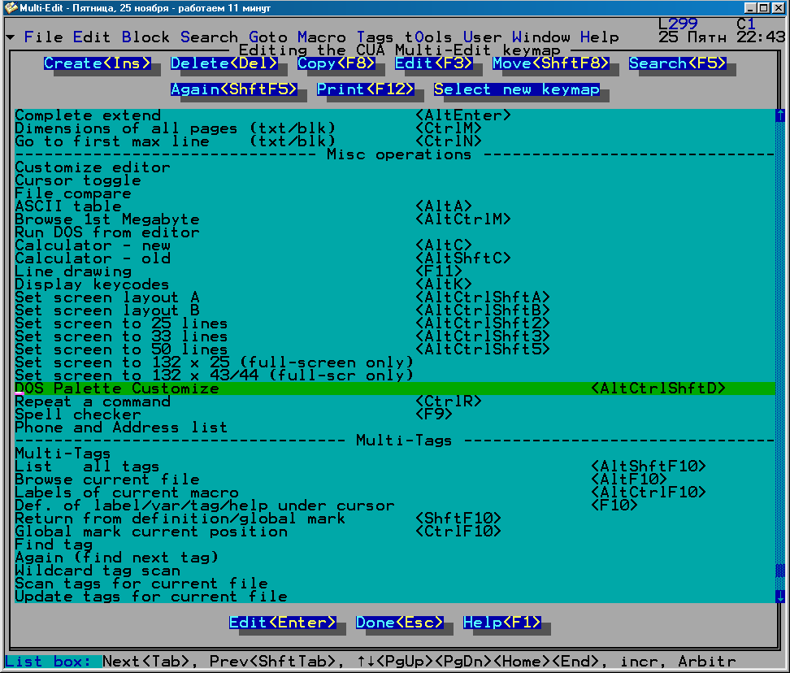The width and height of the screenshot is (790, 673).
Task: Open the File menu
Action: click(43, 37)
